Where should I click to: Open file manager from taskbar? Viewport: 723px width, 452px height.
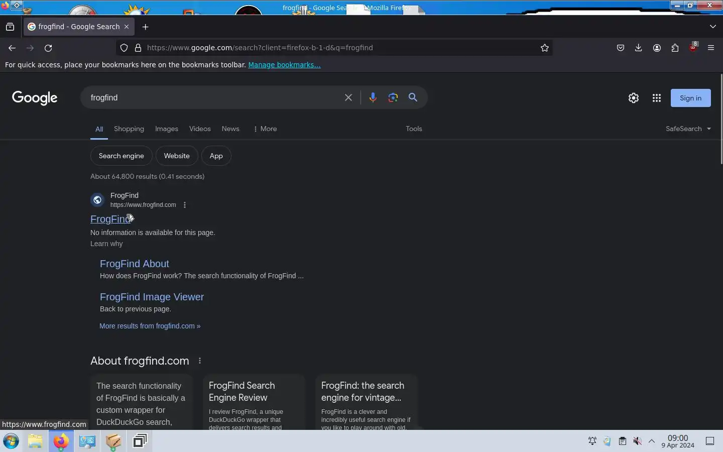[35, 441]
